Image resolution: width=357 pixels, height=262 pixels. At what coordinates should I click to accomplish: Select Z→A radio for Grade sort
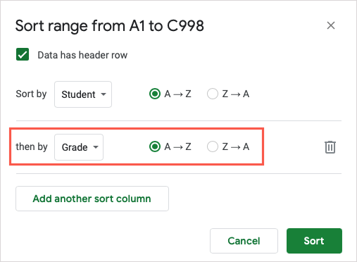pos(213,146)
